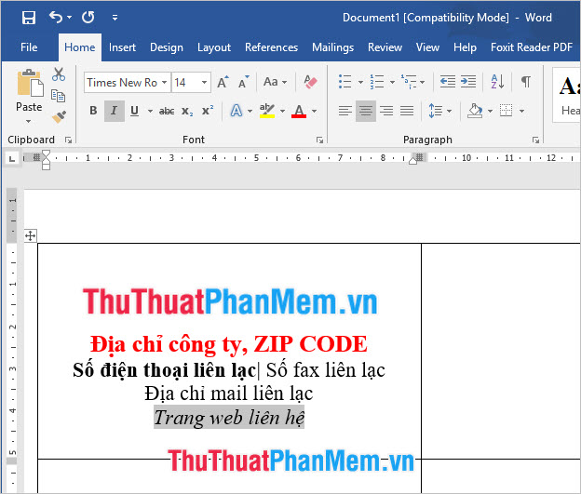The width and height of the screenshot is (581, 494).
Task: Expand font color dropdown arrow
Action: 314,111
